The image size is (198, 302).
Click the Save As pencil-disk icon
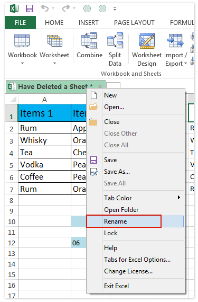tap(93, 172)
